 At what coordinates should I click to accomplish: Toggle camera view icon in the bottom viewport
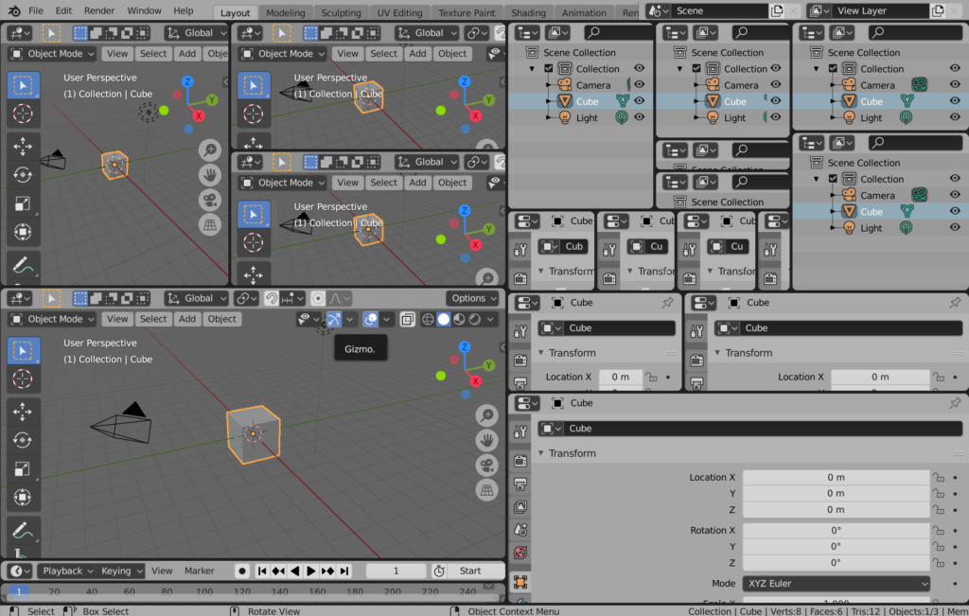point(486,466)
